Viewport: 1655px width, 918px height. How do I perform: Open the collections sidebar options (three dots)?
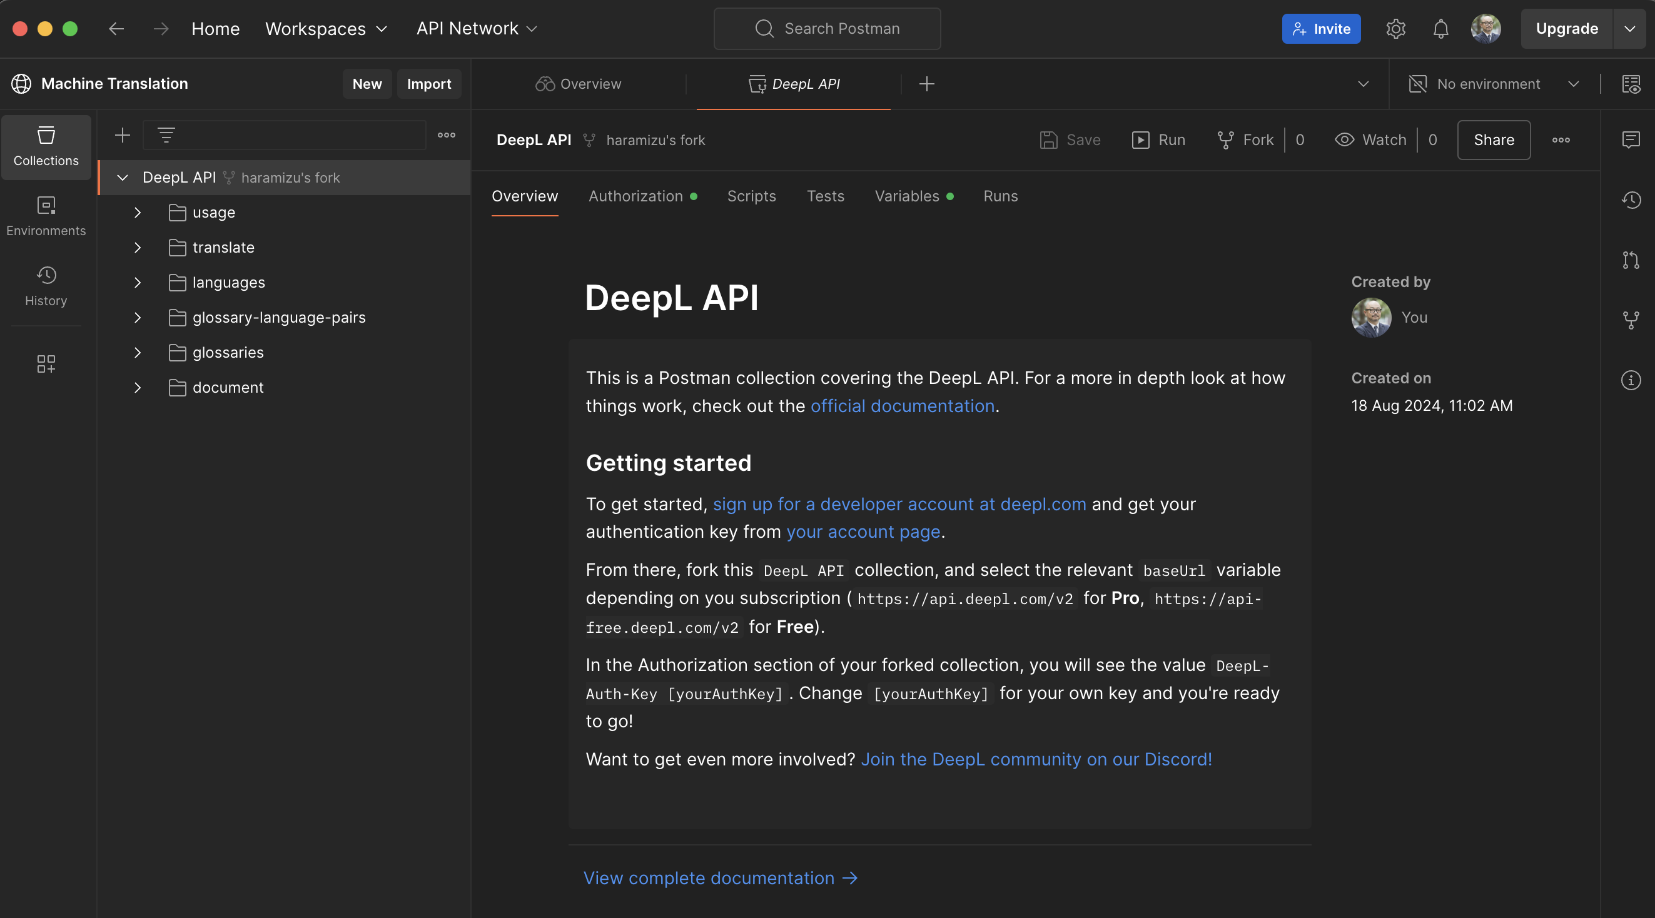447,135
